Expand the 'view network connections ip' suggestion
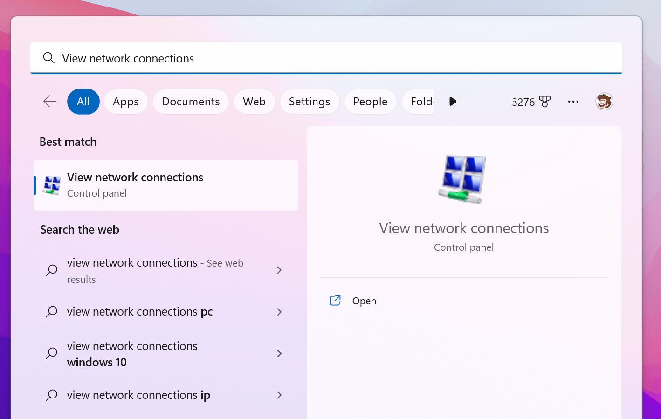661x419 pixels. click(x=279, y=395)
